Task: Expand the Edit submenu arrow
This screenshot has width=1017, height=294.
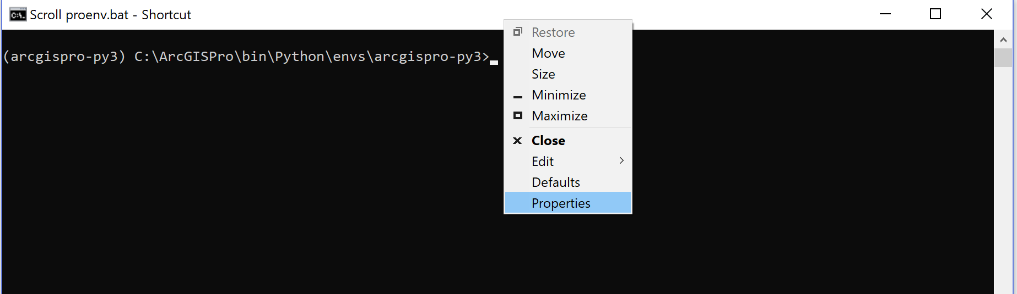Action: pos(621,160)
